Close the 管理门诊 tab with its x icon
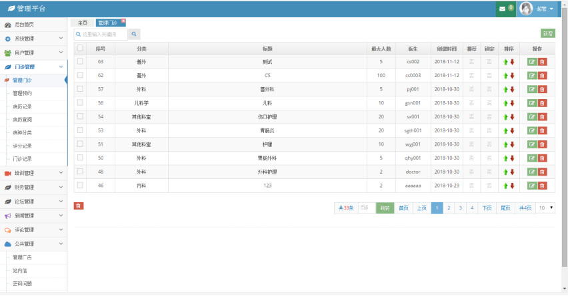568x296 pixels. click(x=123, y=21)
